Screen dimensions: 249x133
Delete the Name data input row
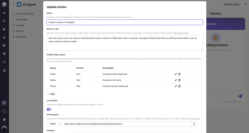tap(179, 80)
